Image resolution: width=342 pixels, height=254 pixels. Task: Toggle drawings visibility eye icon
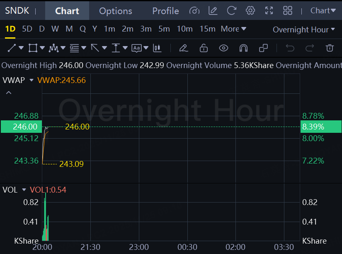tap(223, 48)
